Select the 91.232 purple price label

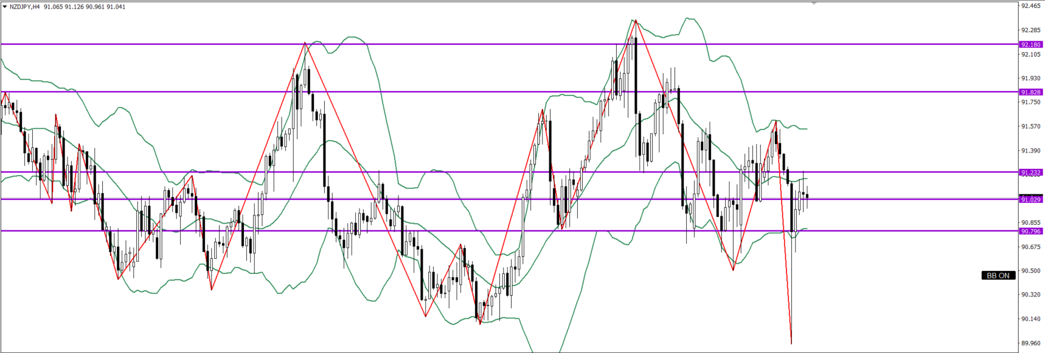[x=1030, y=173]
